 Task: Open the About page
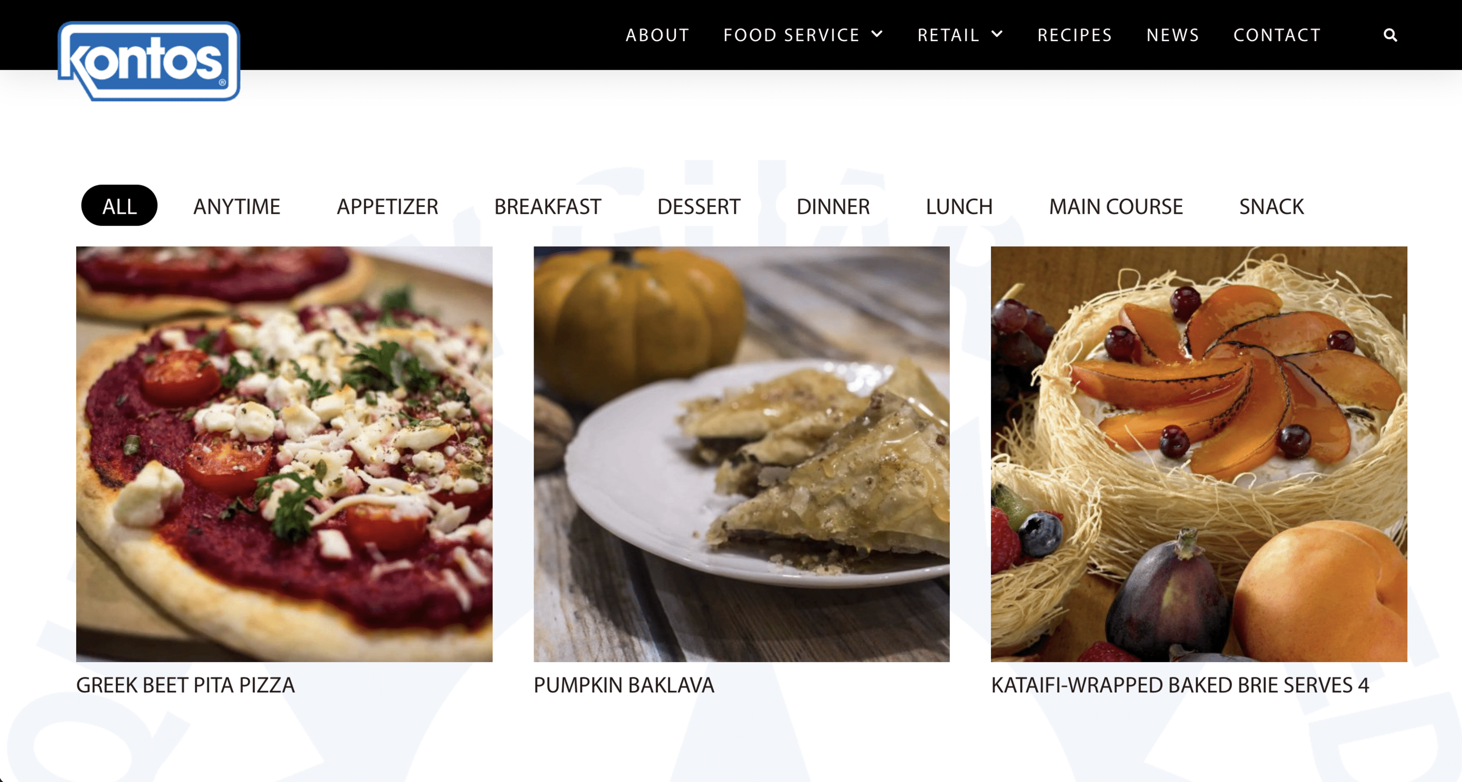point(657,35)
